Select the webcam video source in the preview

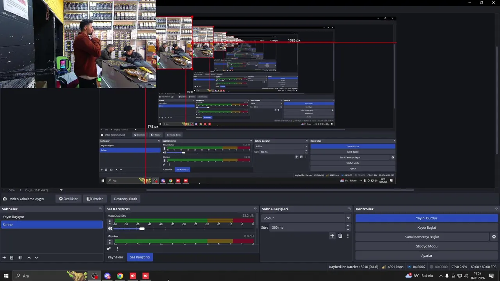[78, 44]
